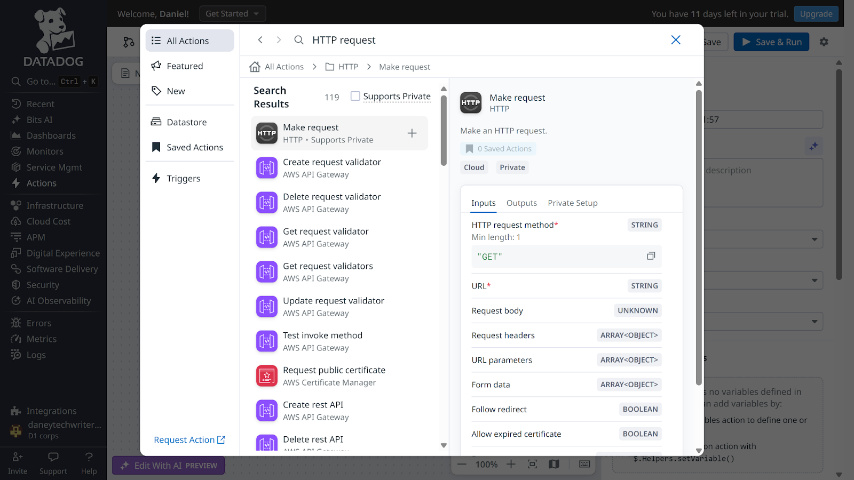Click the 0 Saved Actions button
Viewport: 854px width, 480px height.
tap(499, 149)
